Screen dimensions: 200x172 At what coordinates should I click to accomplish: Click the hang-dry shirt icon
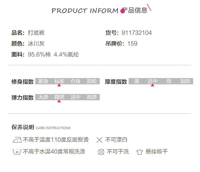click(139, 152)
